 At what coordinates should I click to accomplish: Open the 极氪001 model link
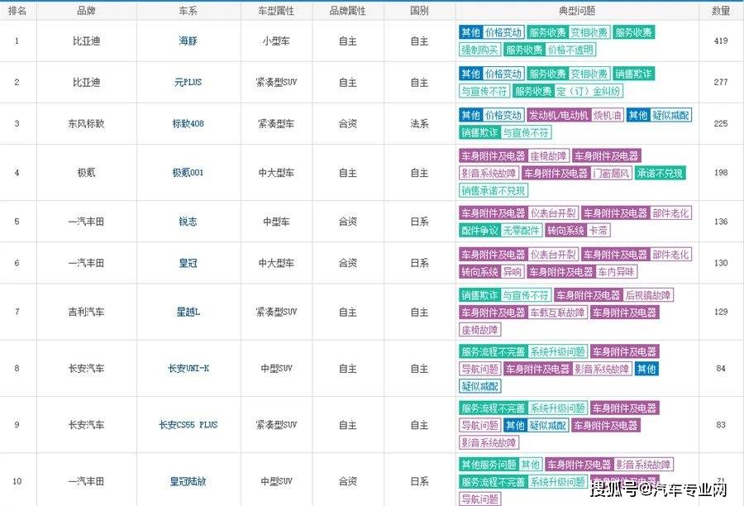pos(188,173)
